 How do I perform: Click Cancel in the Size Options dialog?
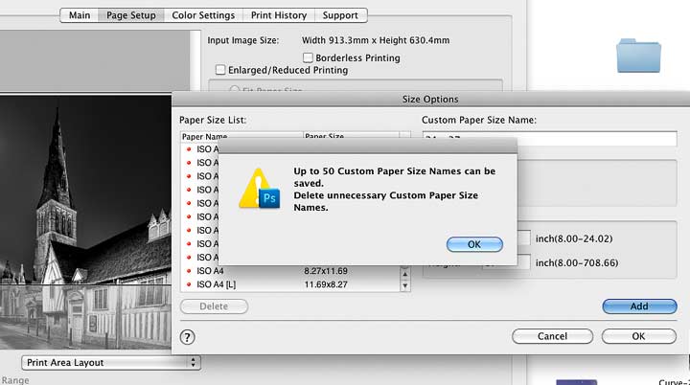point(552,336)
